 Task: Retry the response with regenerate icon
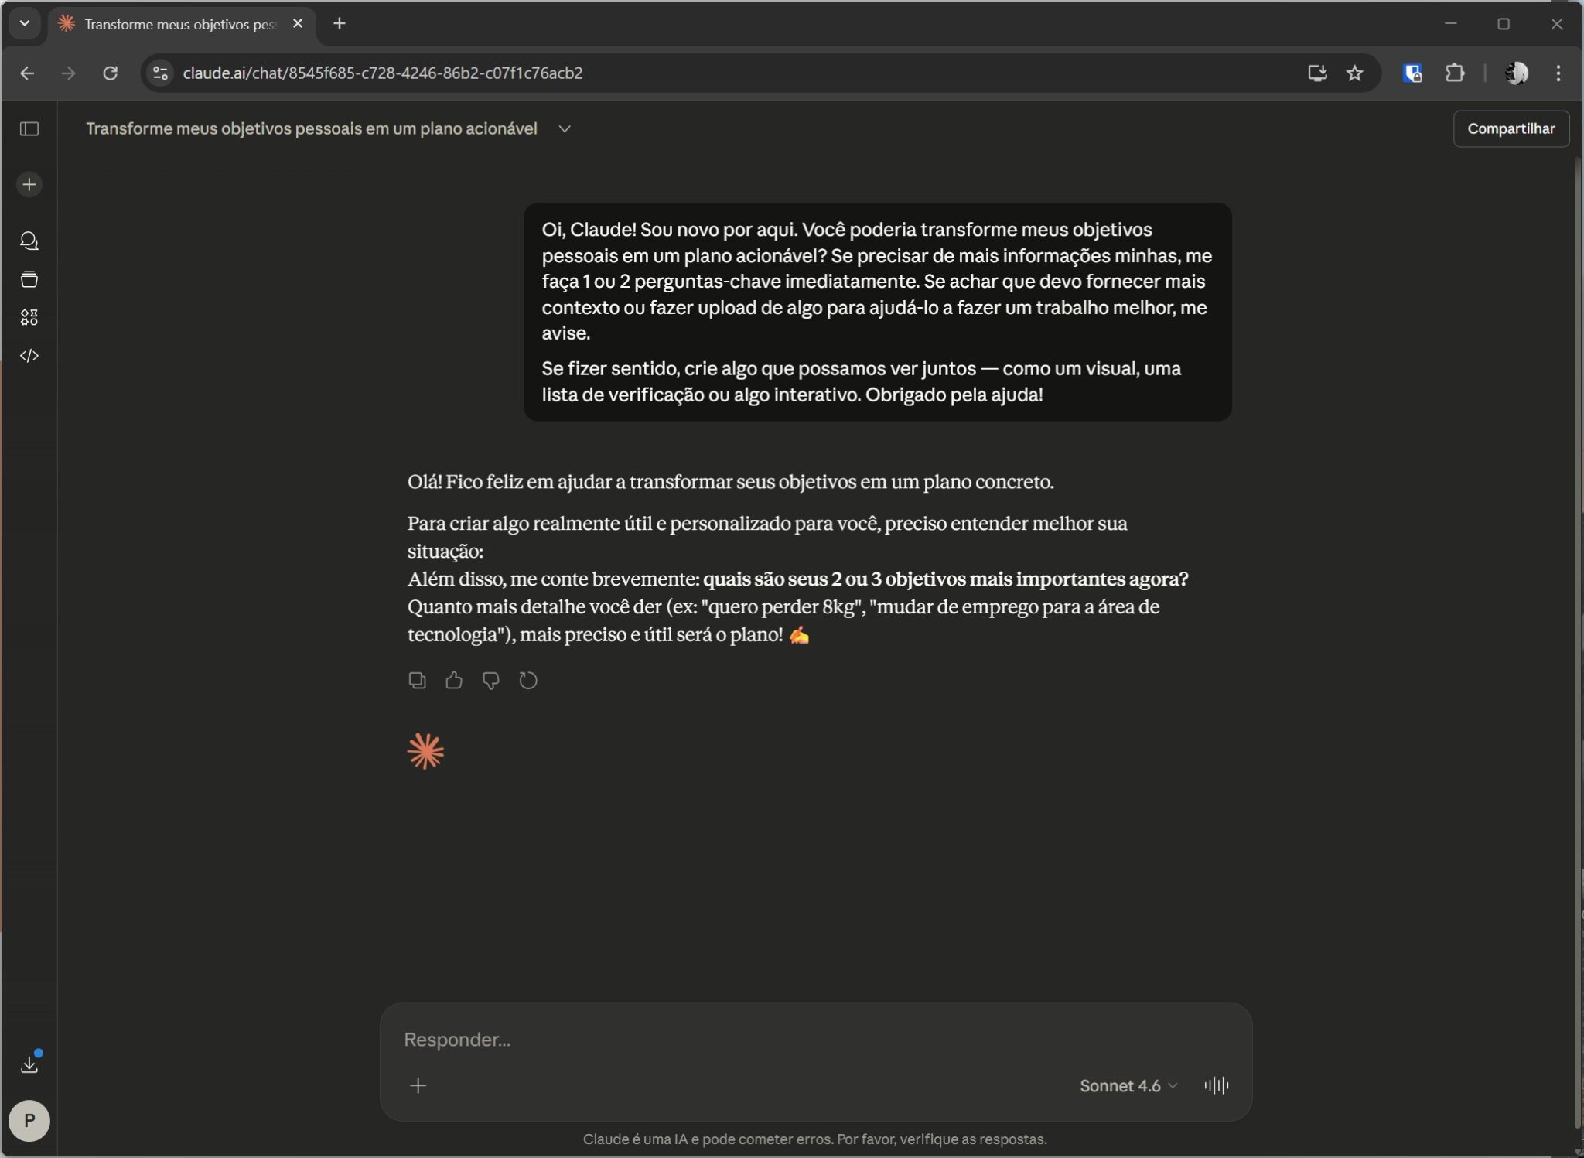528,680
